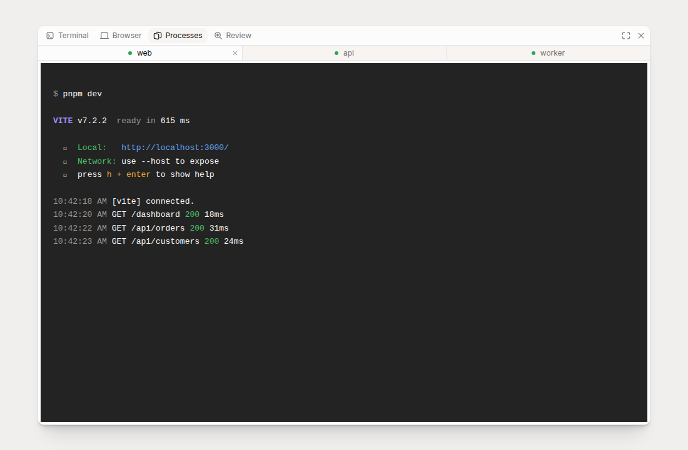
Task: Open the http://localhost:3000/ link
Action: 175,147
